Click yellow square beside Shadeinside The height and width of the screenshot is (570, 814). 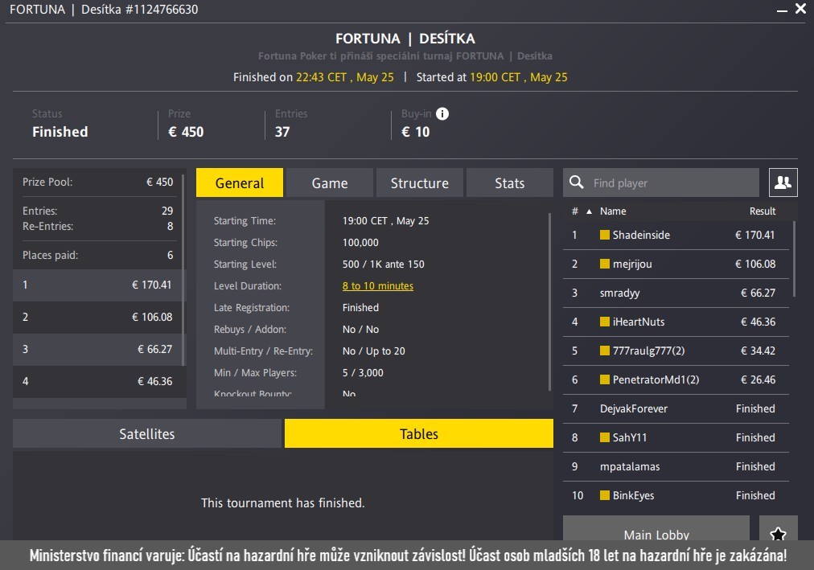605,236
